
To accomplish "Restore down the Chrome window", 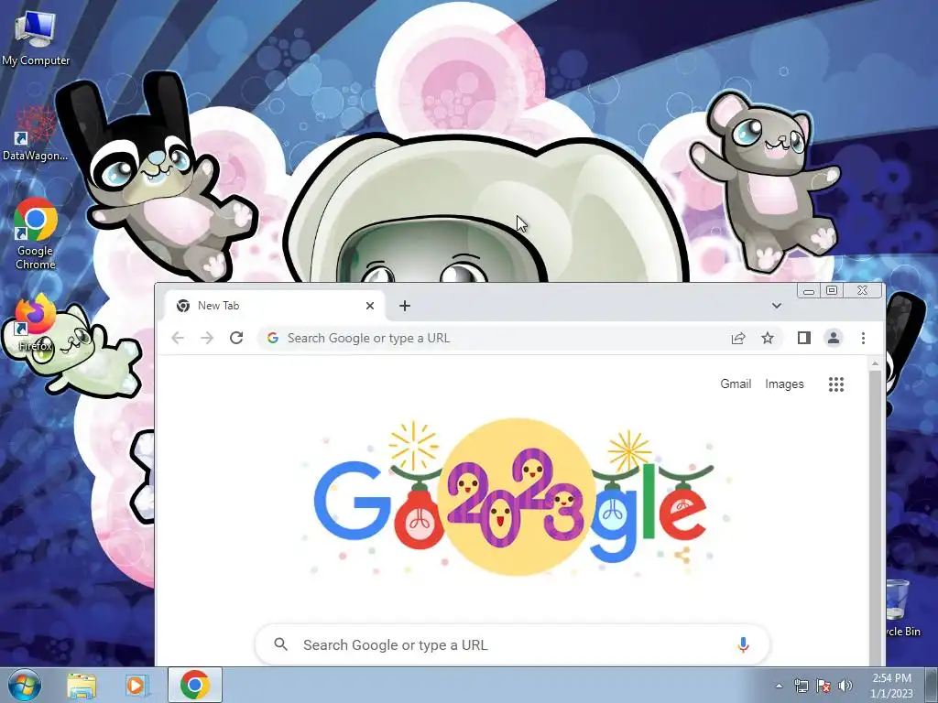I will [x=832, y=290].
